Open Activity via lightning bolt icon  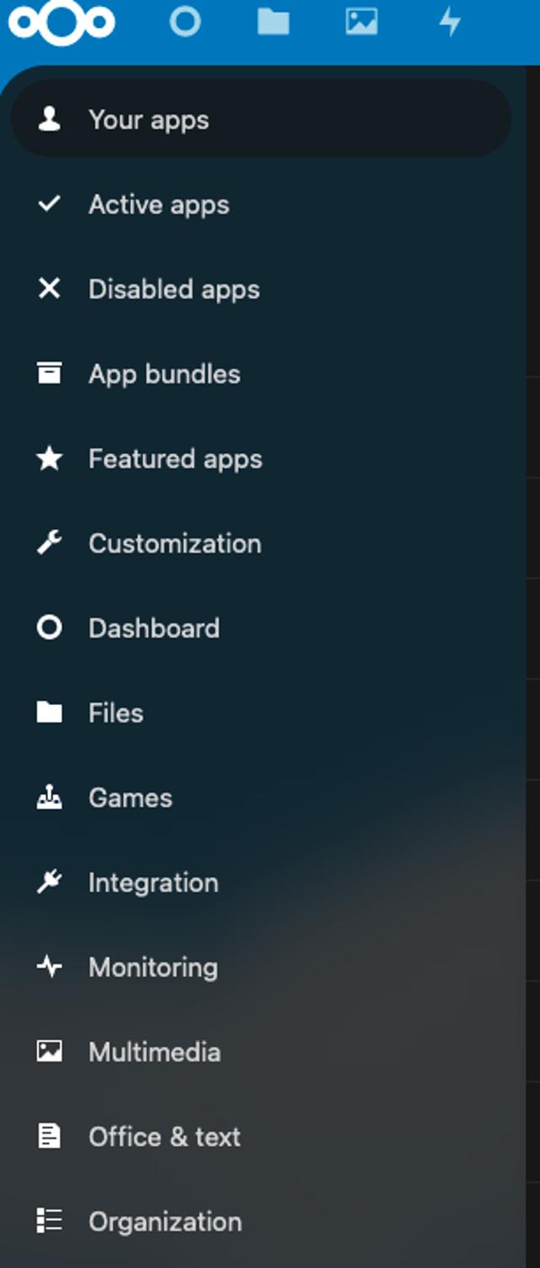click(x=450, y=23)
